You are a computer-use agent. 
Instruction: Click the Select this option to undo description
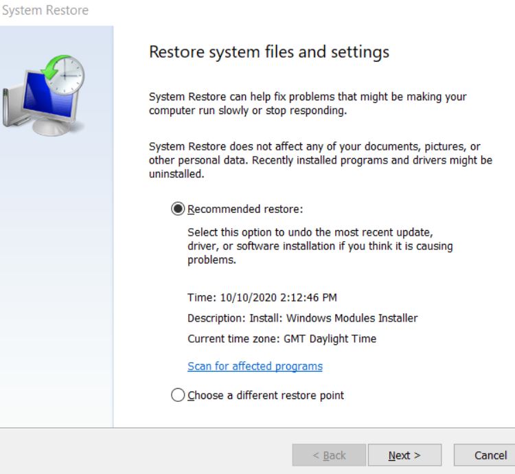point(320,246)
